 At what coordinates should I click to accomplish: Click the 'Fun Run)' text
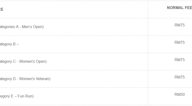pos(26,96)
